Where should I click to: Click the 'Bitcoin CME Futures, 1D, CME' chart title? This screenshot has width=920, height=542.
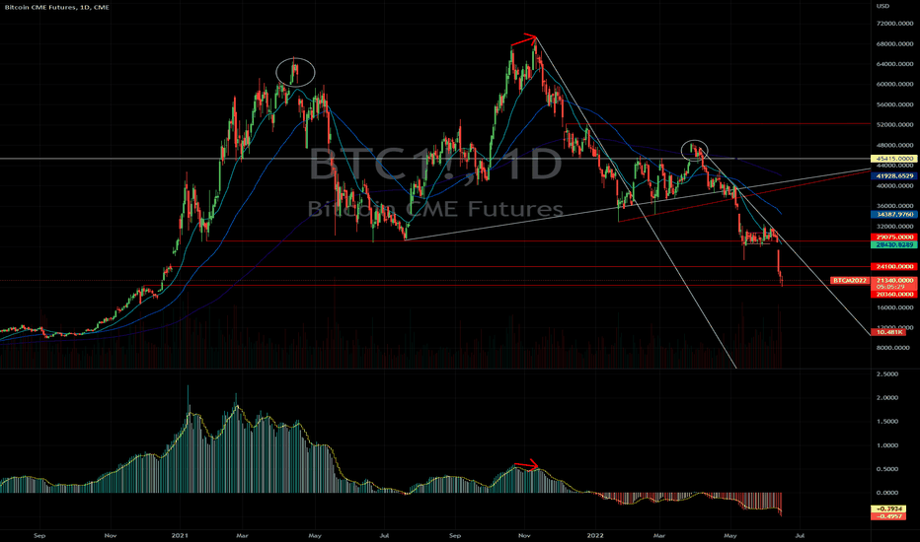[x=56, y=7]
